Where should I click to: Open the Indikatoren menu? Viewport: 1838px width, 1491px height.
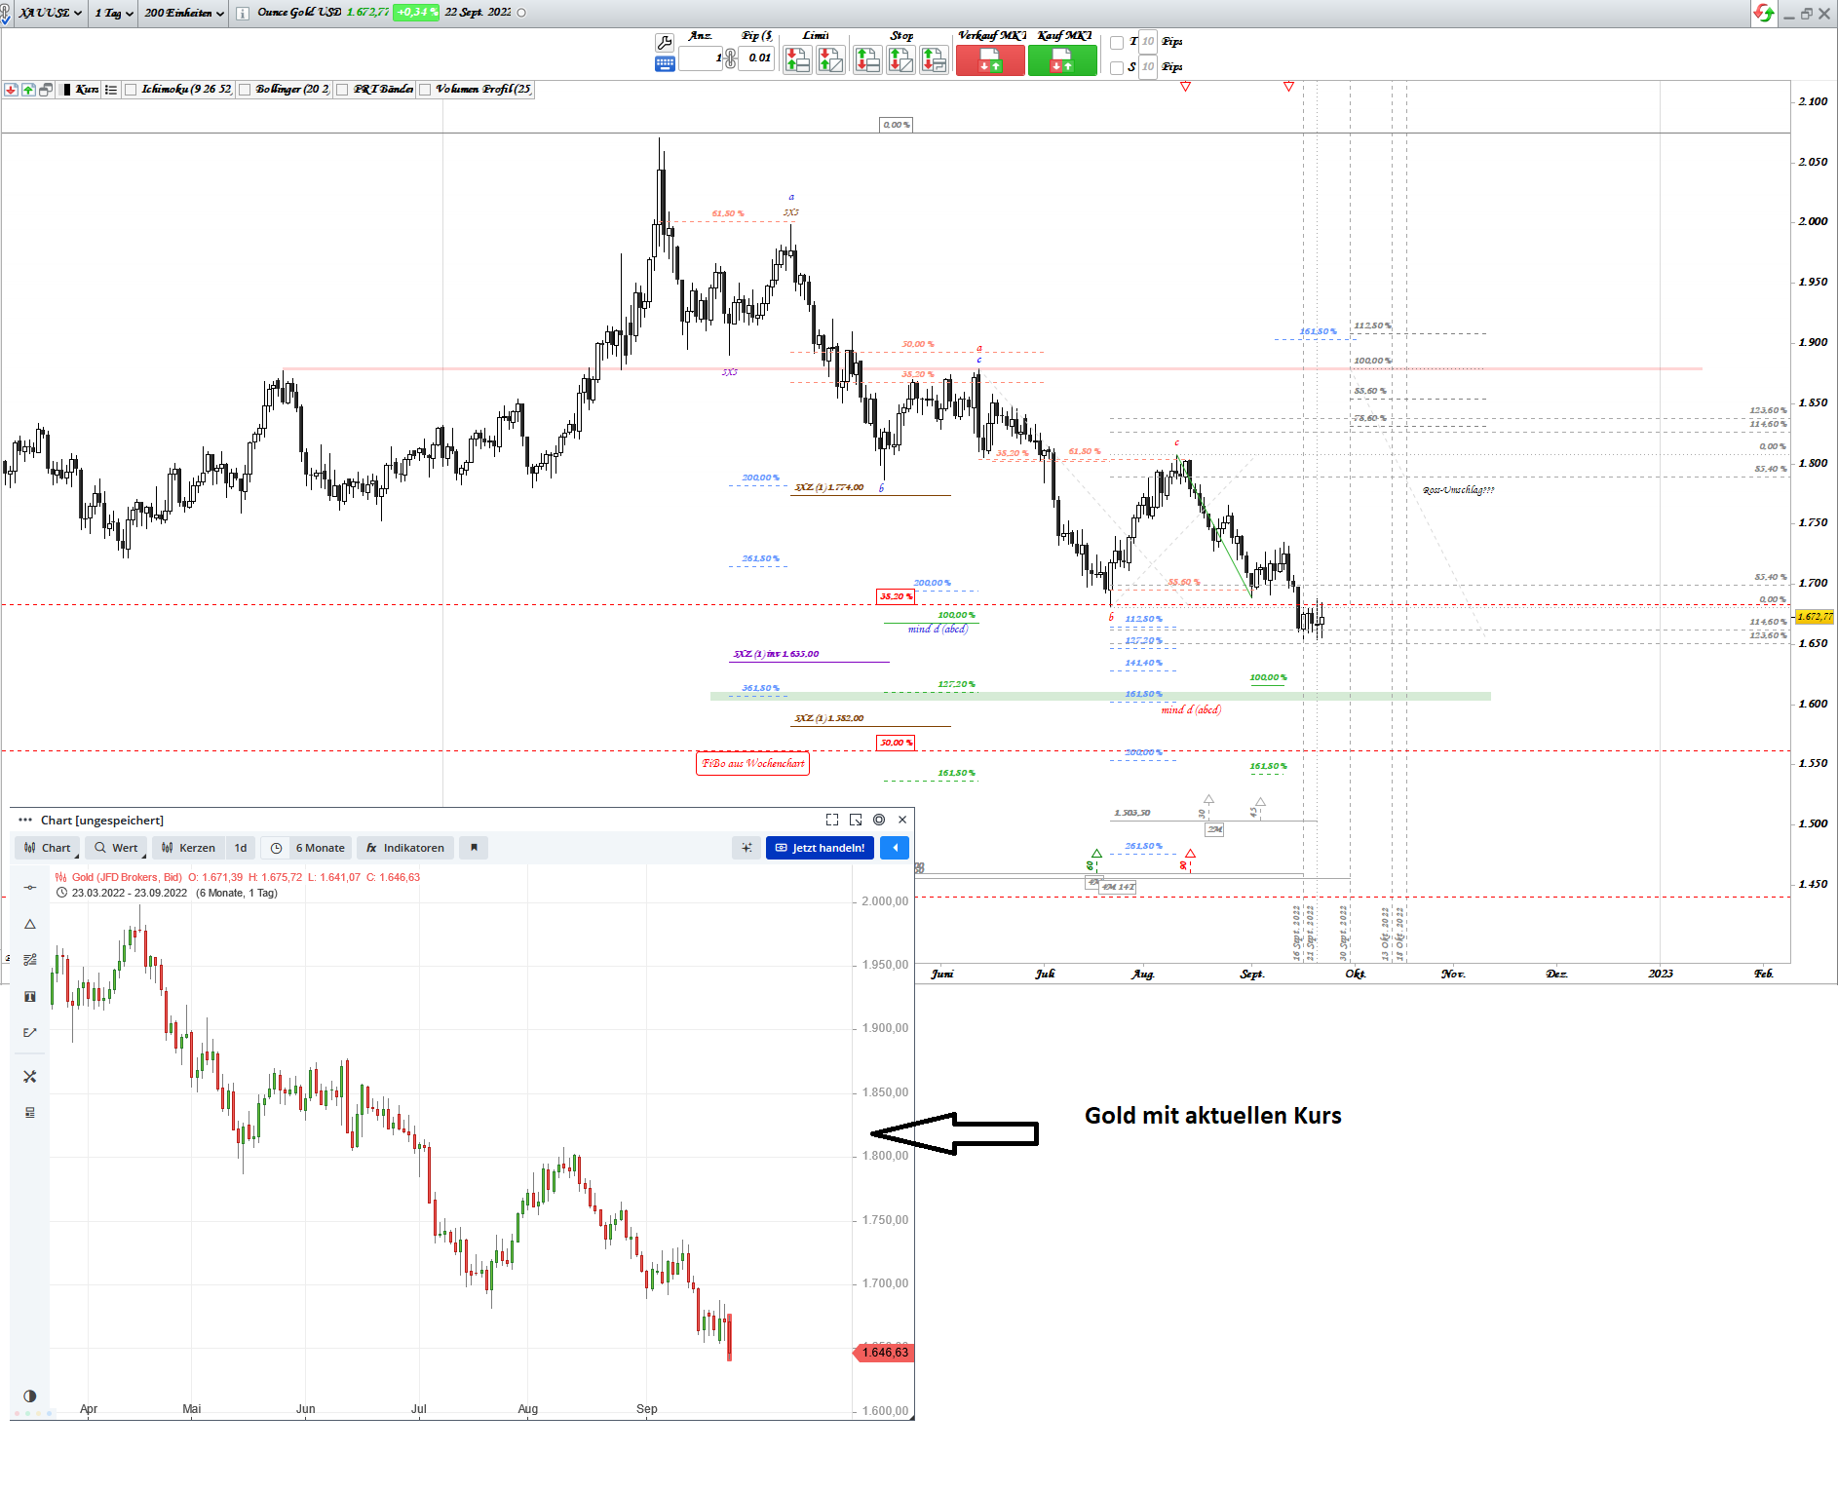point(404,848)
